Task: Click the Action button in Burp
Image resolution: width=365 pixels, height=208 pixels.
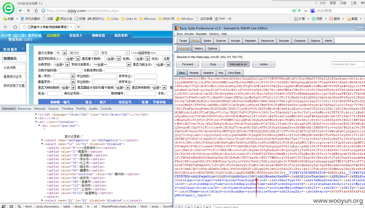Action: click(264, 64)
